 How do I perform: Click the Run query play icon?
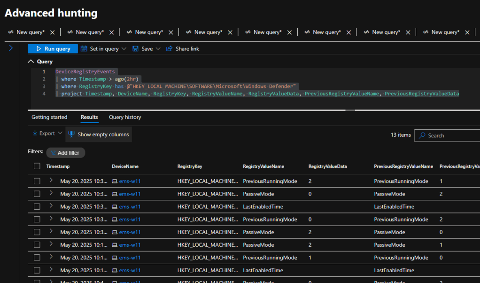pyautogui.click(x=39, y=49)
